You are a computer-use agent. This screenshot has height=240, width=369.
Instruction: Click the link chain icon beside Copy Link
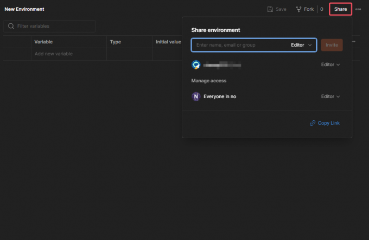tap(312, 123)
